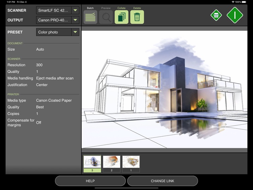This screenshot has height=190, width=253.
Task: Click the Canon Coated Paper media type
Action: tap(54, 100)
